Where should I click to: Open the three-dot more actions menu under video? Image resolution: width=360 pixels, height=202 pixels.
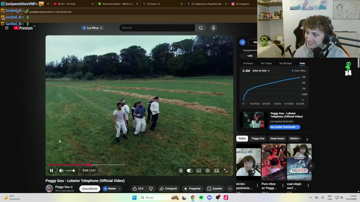230,189
